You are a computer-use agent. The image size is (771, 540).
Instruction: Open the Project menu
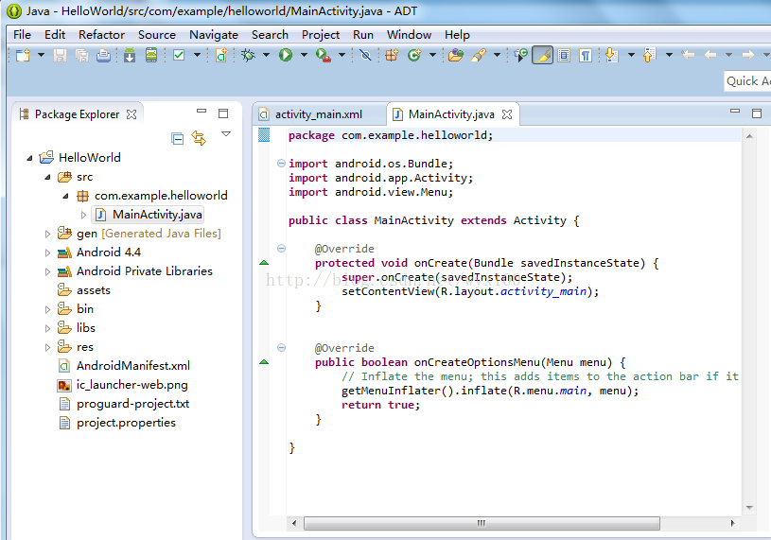[x=321, y=35]
